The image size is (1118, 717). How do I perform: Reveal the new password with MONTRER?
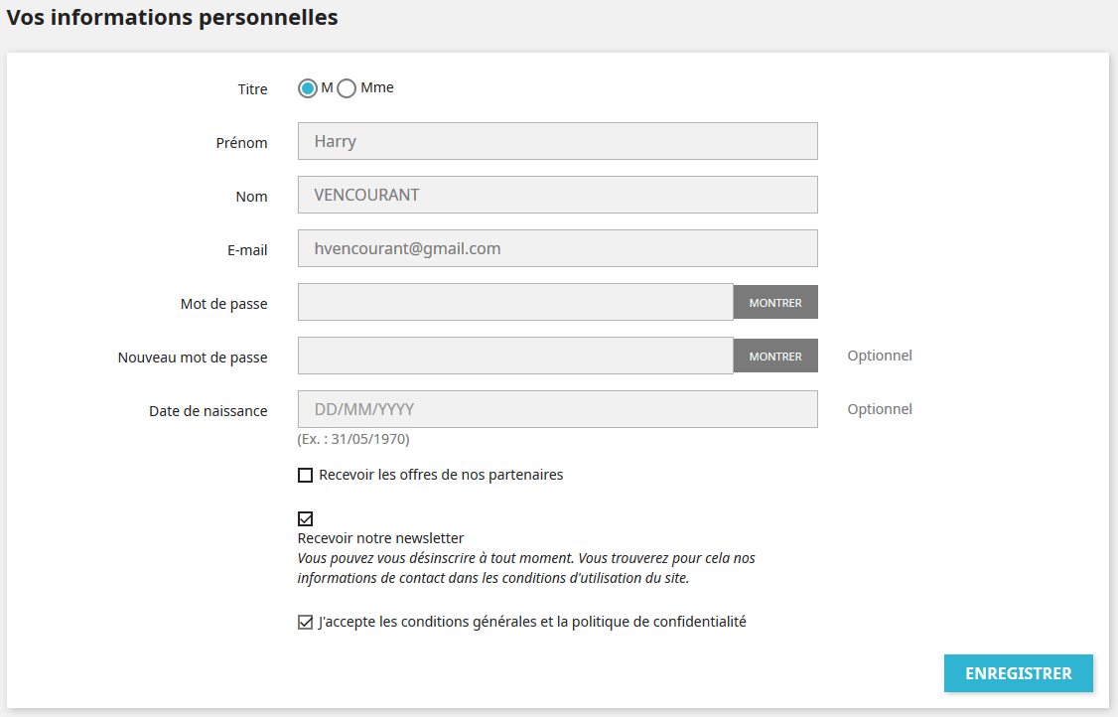coord(775,356)
